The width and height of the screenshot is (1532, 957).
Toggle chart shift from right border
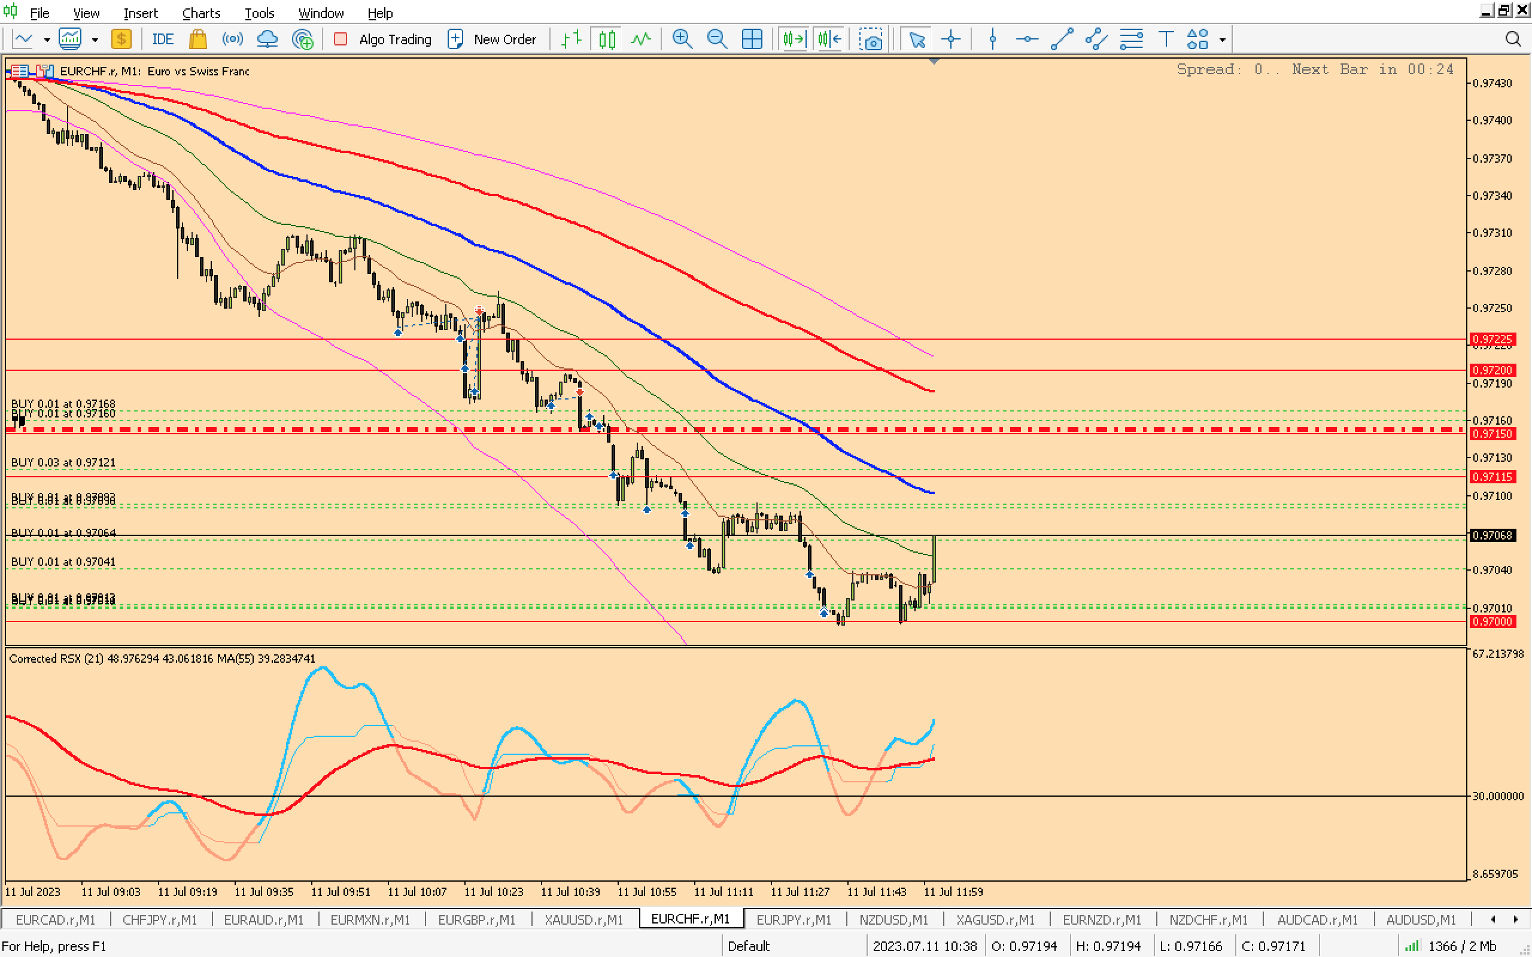click(x=829, y=39)
